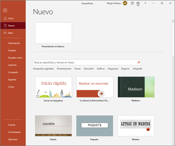Click the search magnifier icon
This screenshot has height=146, width=175.
coord(139,62)
